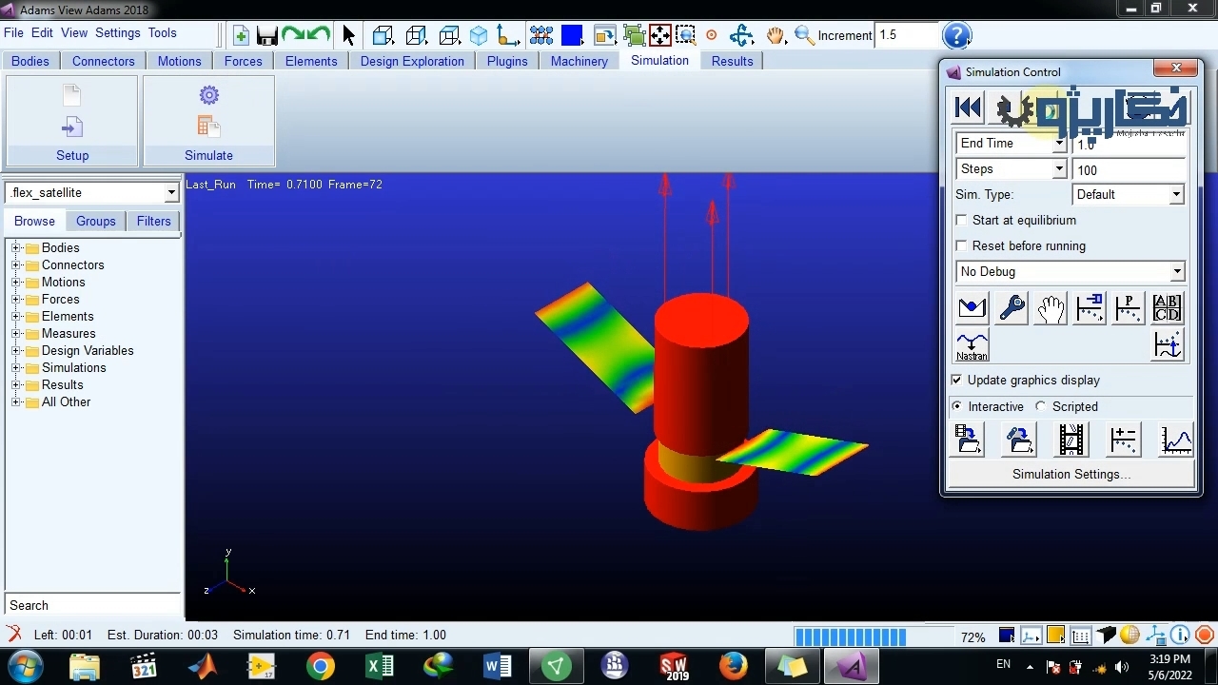Enable Start at equilibrium checkbox
The width and height of the screenshot is (1218, 685).
pyautogui.click(x=962, y=220)
